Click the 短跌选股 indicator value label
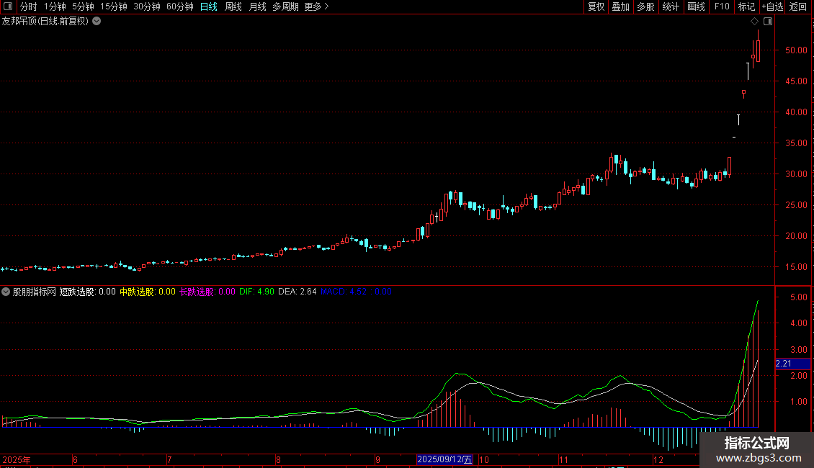The width and height of the screenshot is (814, 468). (x=87, y=292)
